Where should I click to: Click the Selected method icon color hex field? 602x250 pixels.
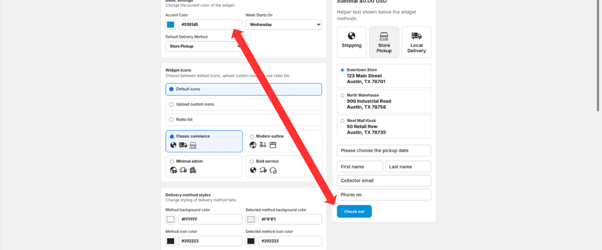[290, 241]
